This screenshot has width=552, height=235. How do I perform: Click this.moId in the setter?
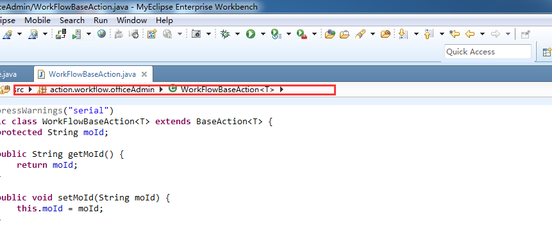[x=40, y=209]
